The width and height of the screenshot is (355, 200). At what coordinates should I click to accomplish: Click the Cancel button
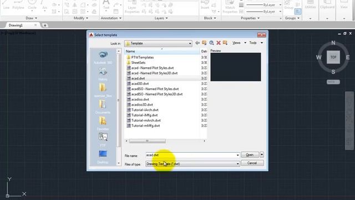[252, 163]
